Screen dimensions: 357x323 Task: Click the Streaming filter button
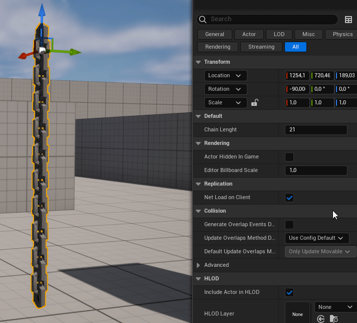pos(261,47)
